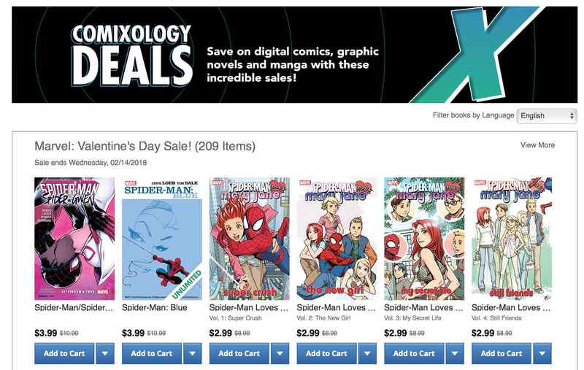Open dropdown arrow beside Super Crush Add to Cart

tap(280, 353)
